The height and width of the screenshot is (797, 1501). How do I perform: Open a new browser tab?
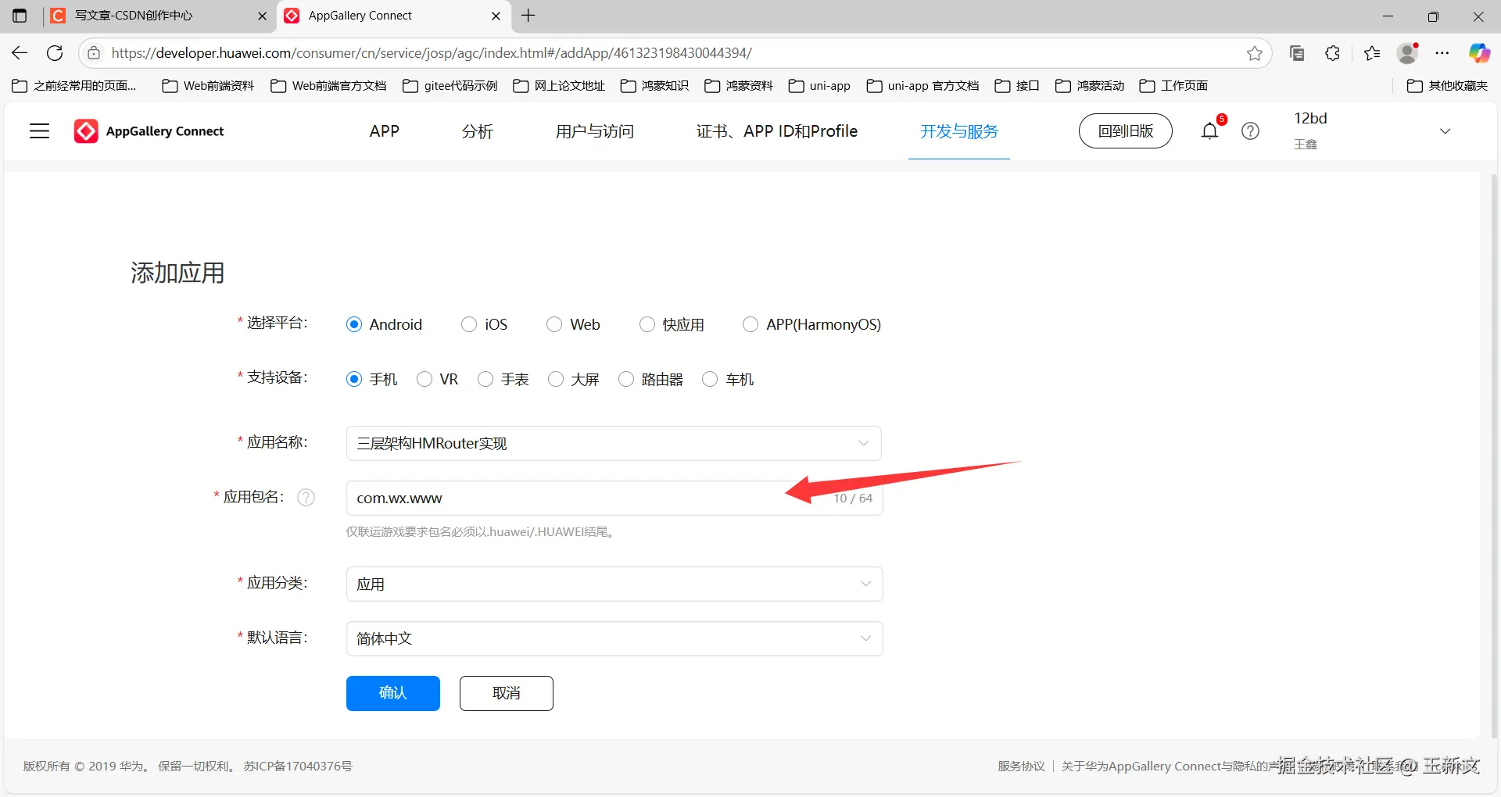coord(528,16)
